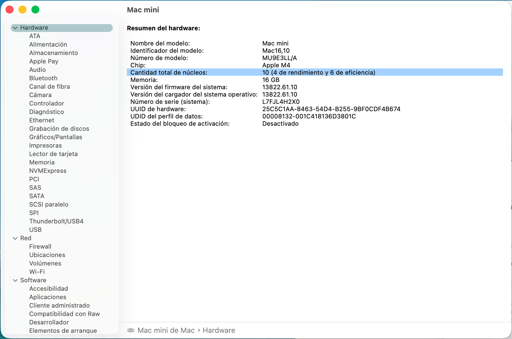The image size is (512, 339).
Task: Open the Thunderbolt/USB4 hardware entry
Action: [x=56, y=221]
